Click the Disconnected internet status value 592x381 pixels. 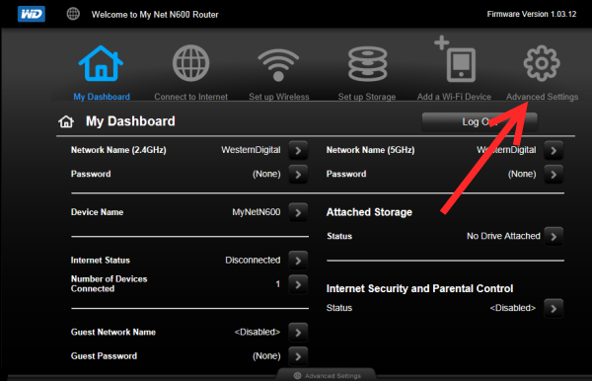point(253,260)
